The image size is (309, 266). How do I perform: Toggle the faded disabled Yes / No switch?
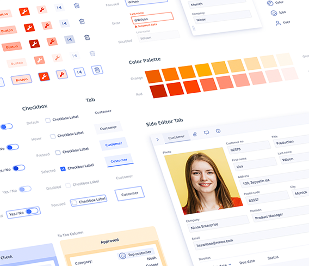tap(25, 189)
